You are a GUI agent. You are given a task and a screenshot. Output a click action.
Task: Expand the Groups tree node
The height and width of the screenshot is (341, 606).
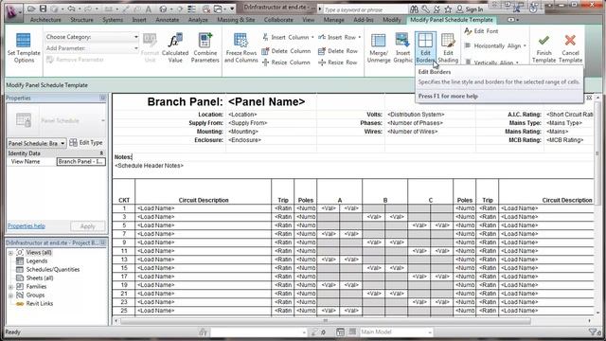10,296
